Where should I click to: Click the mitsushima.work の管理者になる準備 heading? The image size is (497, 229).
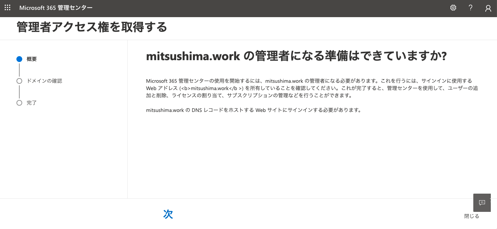(x=296, y=57)
